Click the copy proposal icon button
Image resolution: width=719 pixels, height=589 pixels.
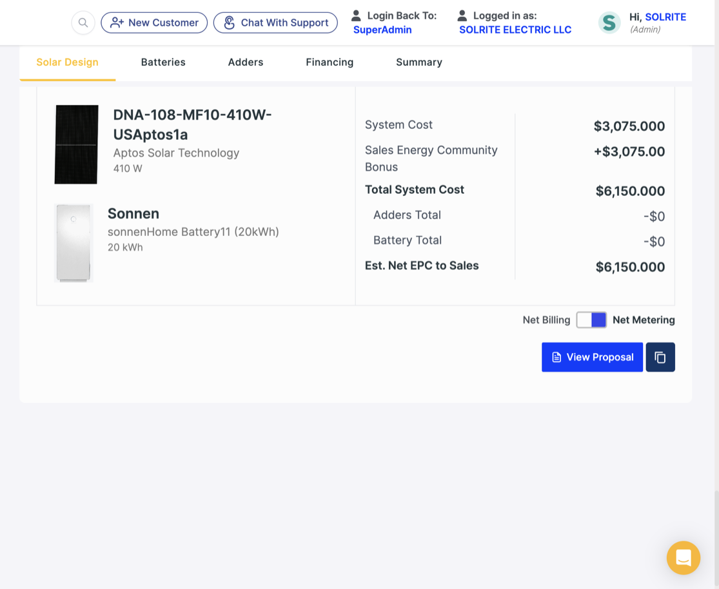tap(660, 357)
